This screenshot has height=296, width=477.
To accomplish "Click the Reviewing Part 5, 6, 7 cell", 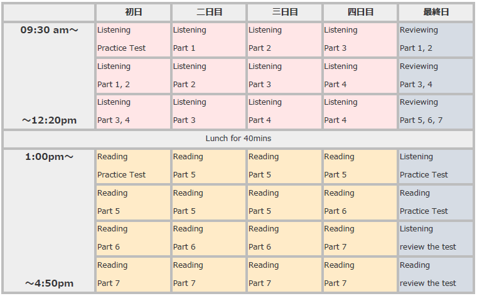I will click(436, 112).
